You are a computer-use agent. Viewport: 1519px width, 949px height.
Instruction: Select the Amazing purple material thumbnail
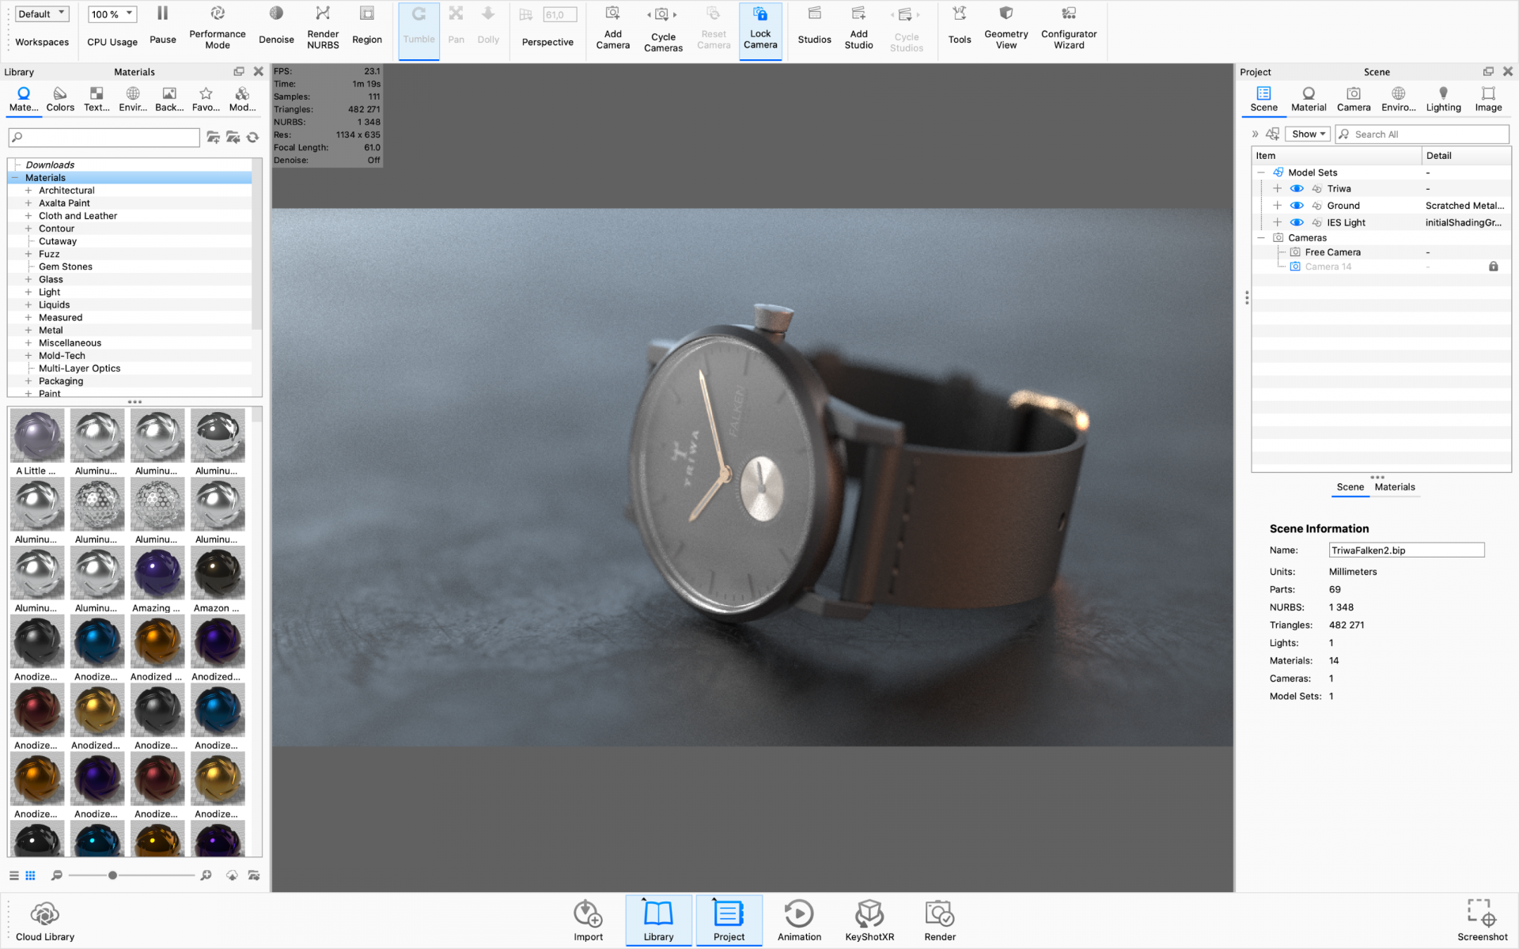[157, 574]
